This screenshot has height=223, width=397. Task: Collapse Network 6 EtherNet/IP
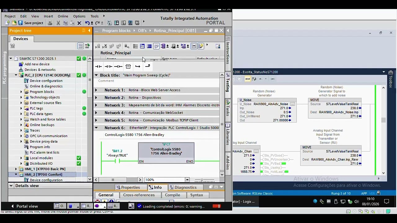(x=96, y=128)
